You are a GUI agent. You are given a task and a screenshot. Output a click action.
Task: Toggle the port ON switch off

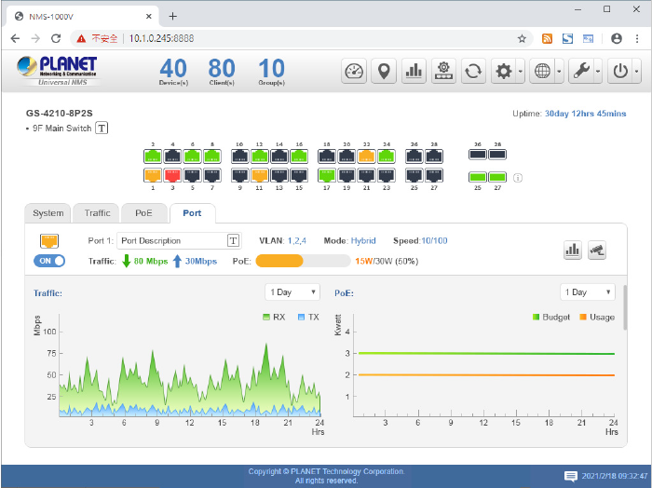(49, 262)
